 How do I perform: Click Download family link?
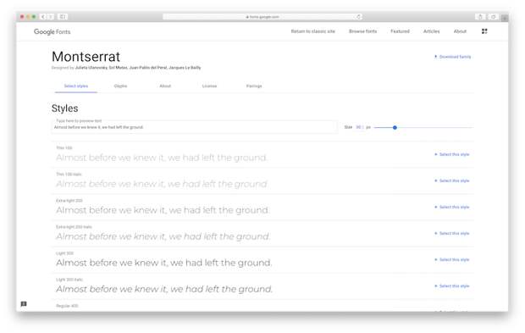point(452,57)
